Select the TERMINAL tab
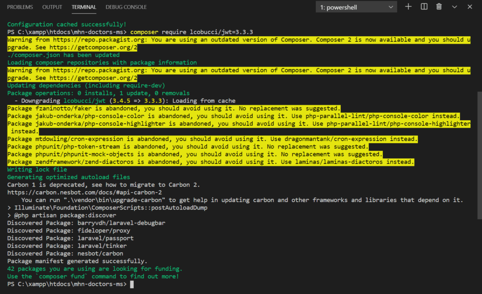 [x=83, y=7]
